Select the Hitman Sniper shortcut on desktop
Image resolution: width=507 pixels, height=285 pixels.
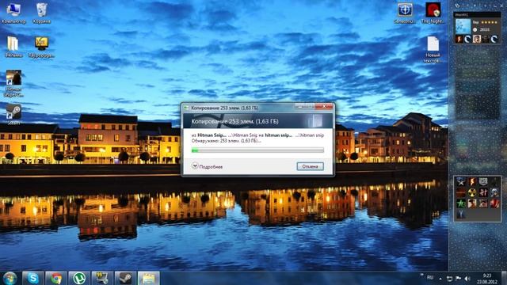tap(13, 82)
